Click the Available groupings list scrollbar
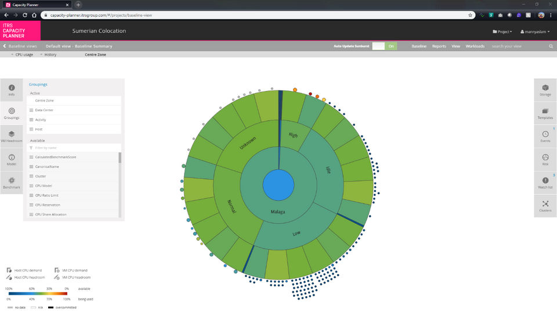This screenshot has height=313, width=557. click(x=120, y=158)
